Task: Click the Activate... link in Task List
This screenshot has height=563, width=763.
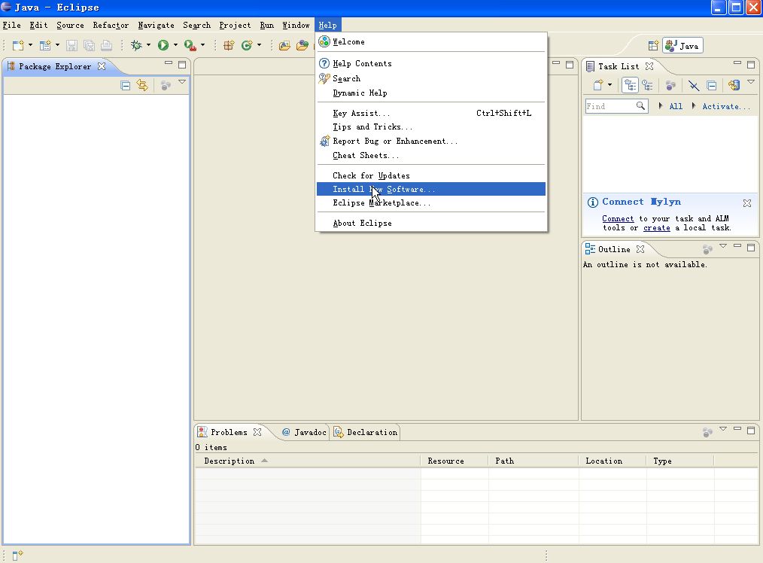Action: [x=725, y=106]
